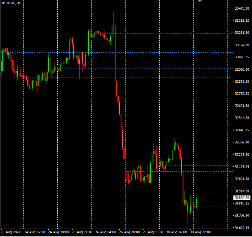Click the 24 Aug 18:00 time label
This screenshot has height=237, width=252.
pos(58,232)
